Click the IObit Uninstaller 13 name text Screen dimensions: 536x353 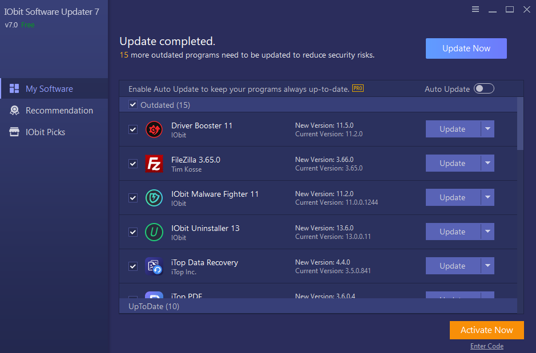[205, 228]
